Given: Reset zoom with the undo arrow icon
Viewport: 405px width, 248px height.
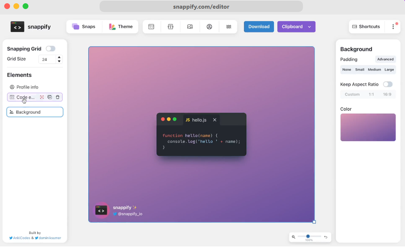Looking at the screenshot, I should [x=326, y=237].
